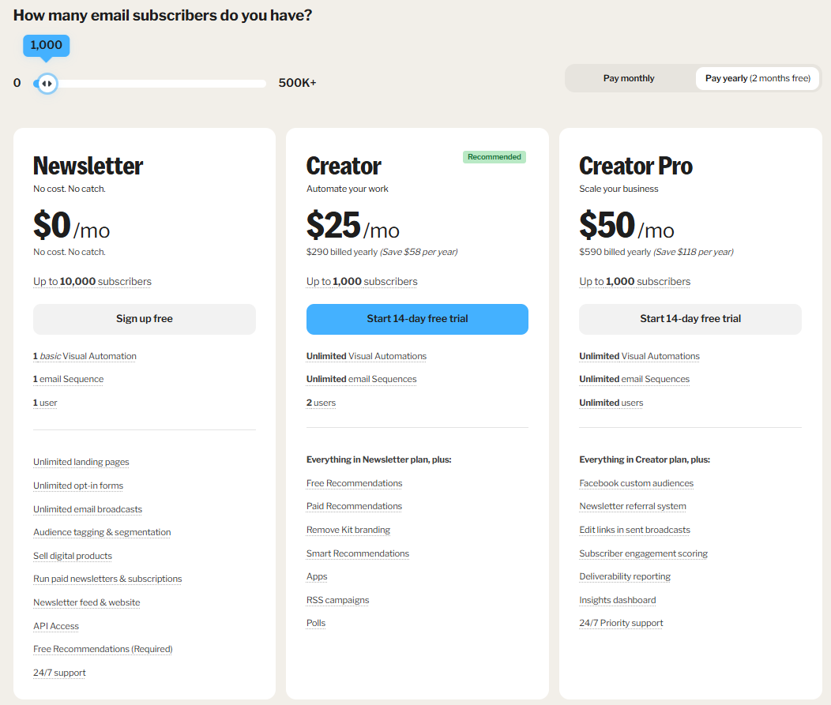Open Free Recommendations on Creator plan

(354, 482)
